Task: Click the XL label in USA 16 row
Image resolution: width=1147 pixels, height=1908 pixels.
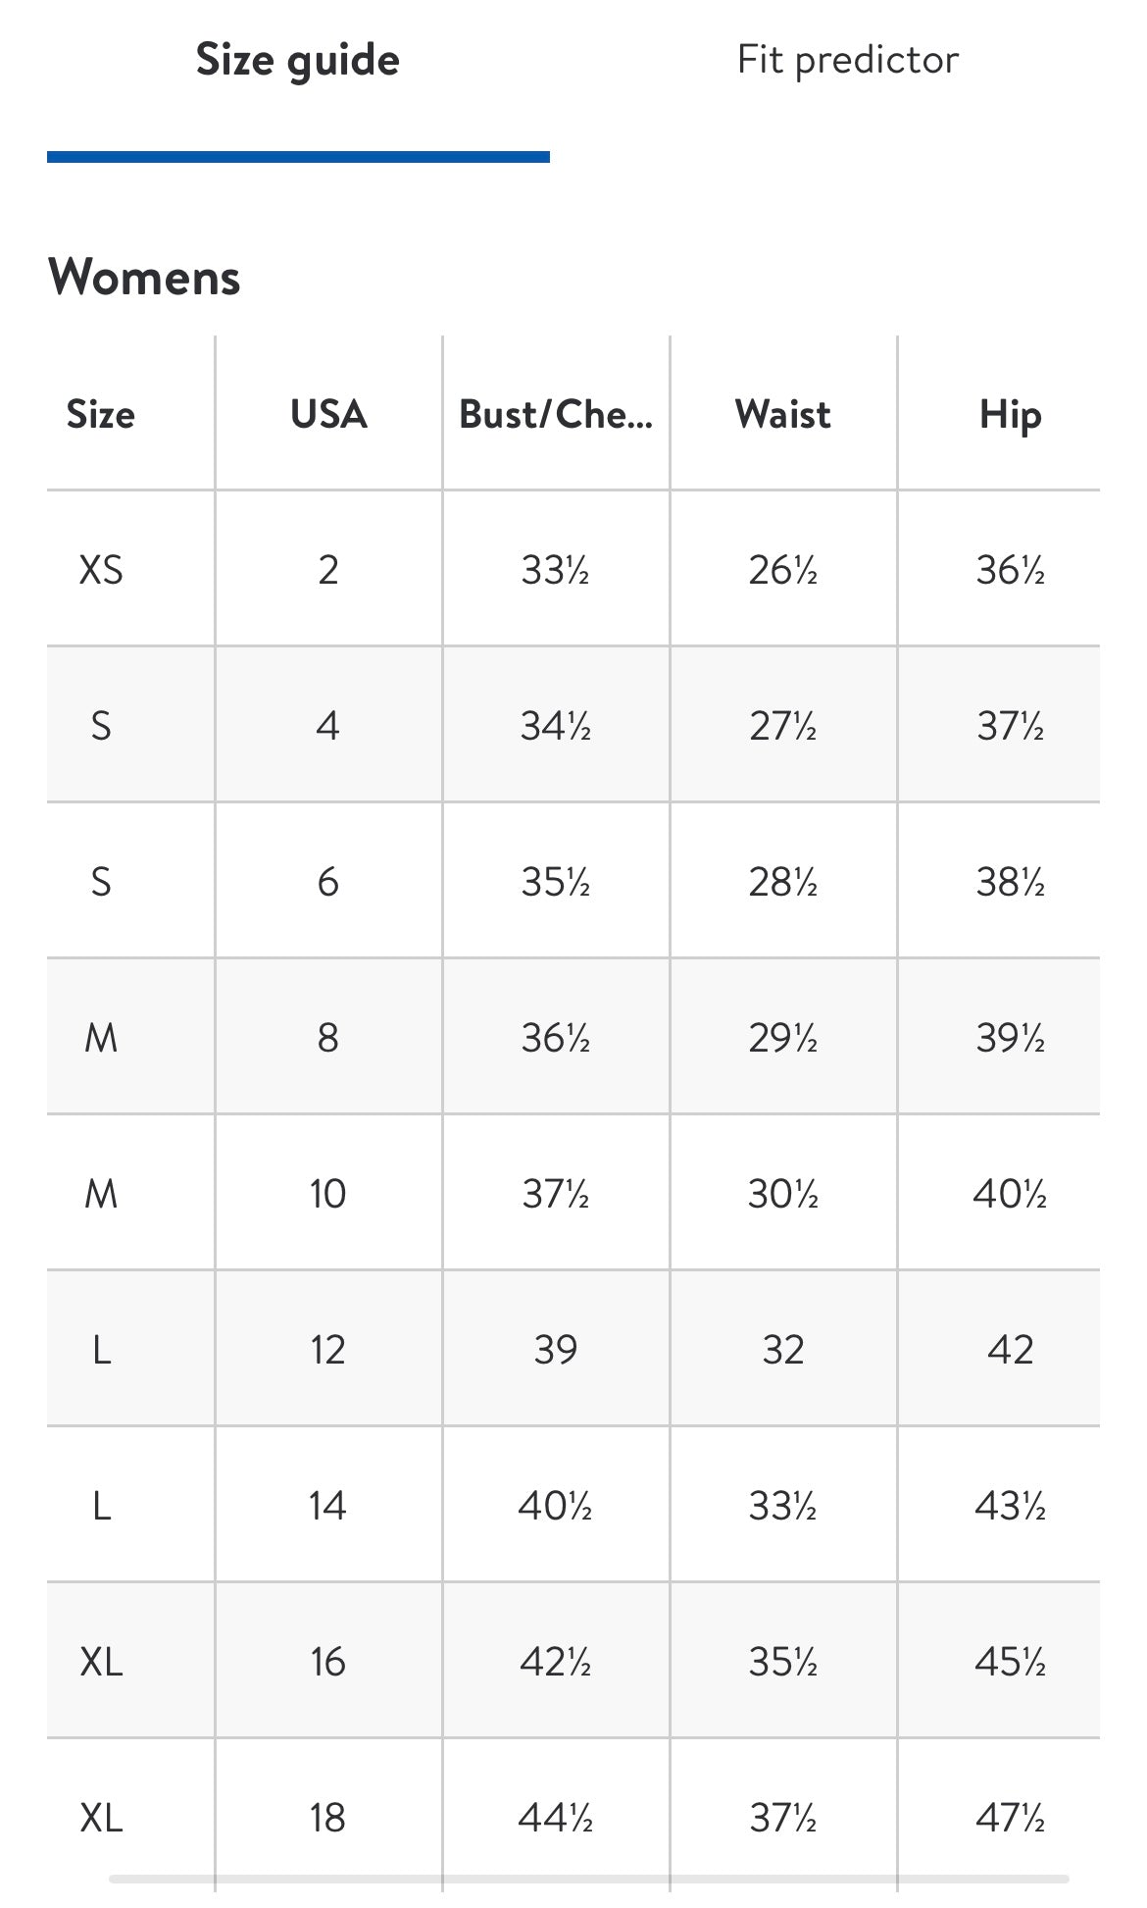Action: [x=101, y=1662]
